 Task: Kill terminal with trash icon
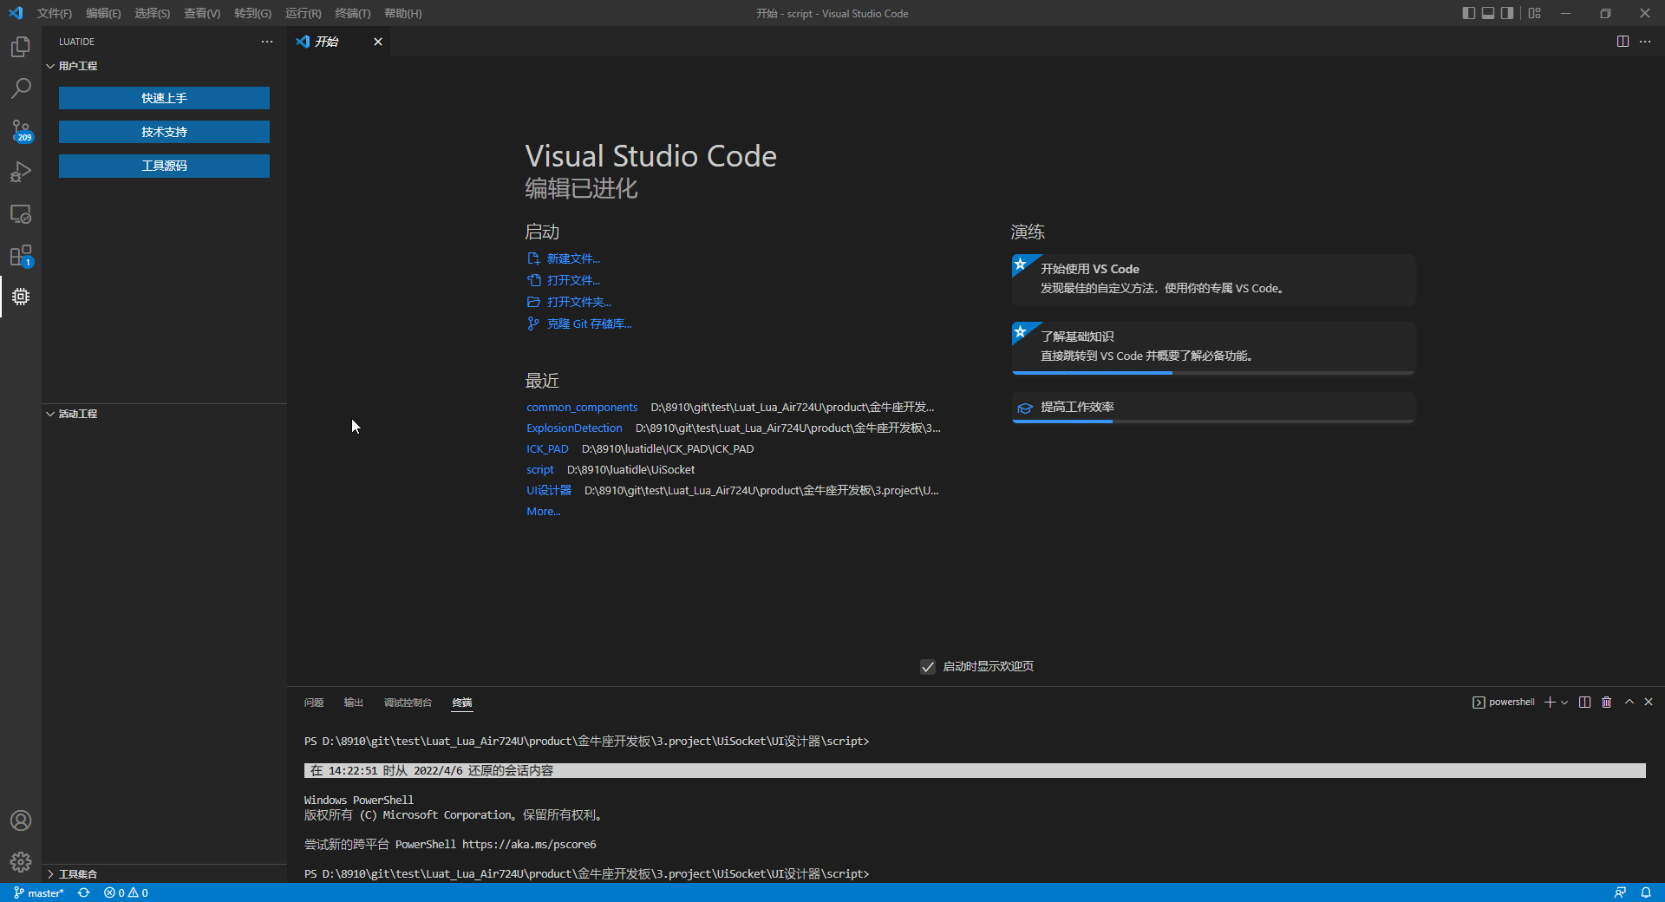pos(1606,703)
